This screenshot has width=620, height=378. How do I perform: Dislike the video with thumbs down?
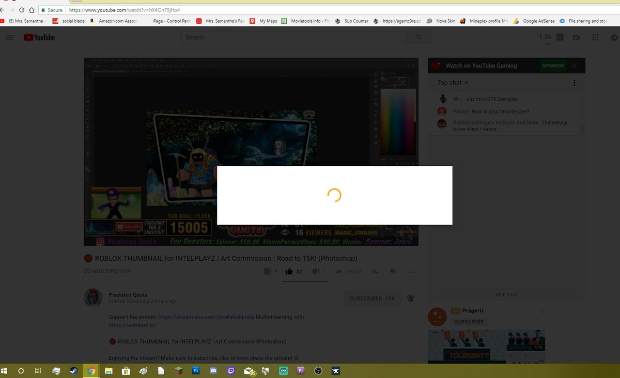point(315,271)
